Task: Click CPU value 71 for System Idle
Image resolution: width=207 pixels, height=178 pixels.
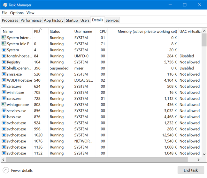Action: (103, 44)
